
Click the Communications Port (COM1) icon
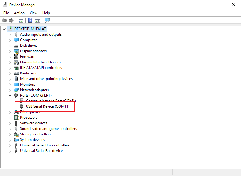pyautogui.click(x=22, y=101)
